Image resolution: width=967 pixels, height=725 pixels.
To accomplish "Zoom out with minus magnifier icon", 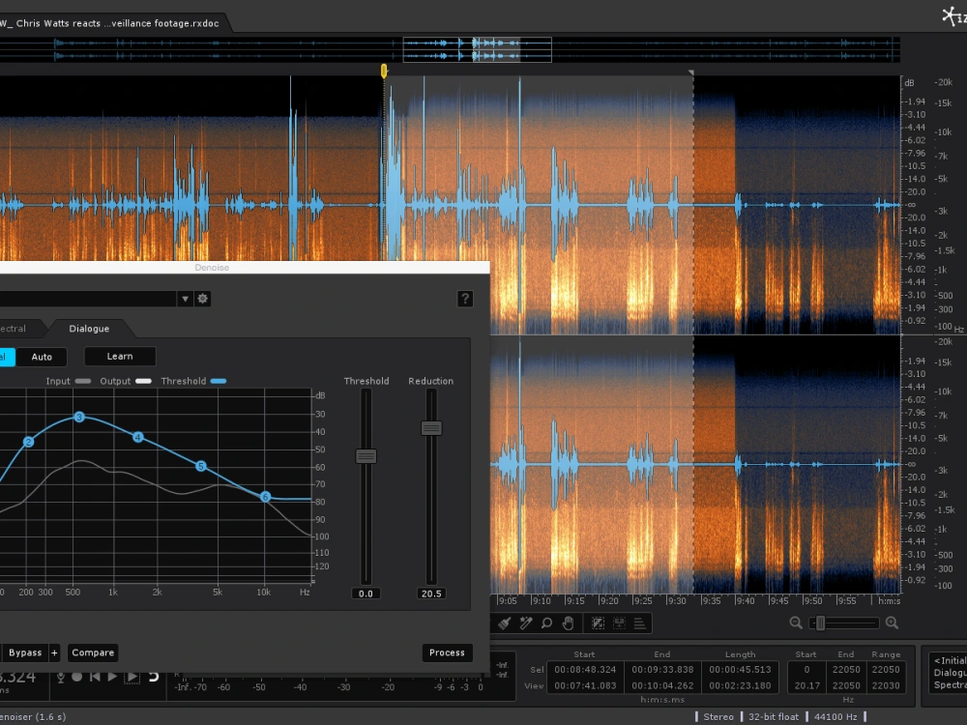I will (x=796, y=623).
